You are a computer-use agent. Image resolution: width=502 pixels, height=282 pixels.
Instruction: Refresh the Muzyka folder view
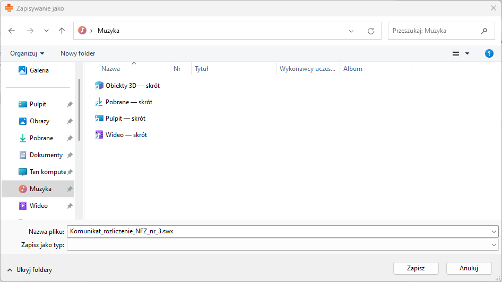point(371,31)
